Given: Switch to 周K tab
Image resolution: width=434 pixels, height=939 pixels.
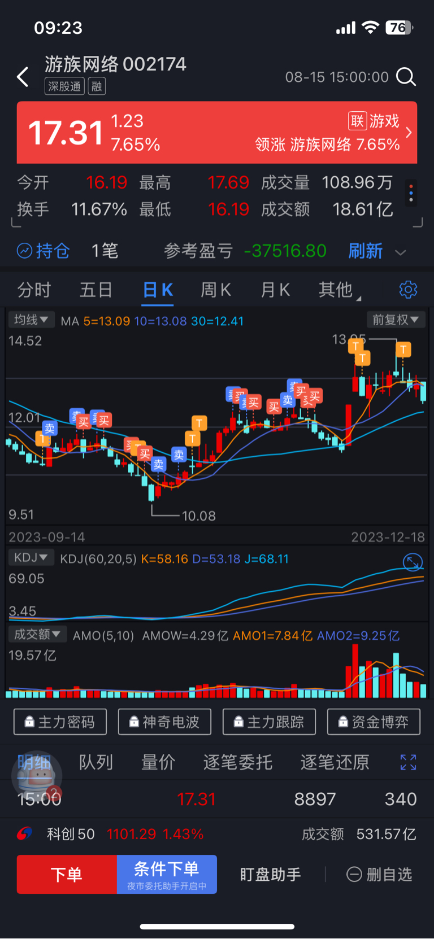Looking at the screenshot, I should 216,290.
